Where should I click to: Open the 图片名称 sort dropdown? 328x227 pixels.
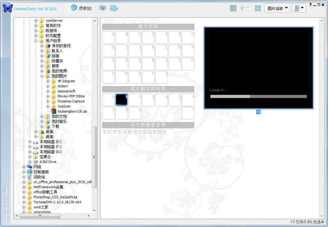point(277,8)
